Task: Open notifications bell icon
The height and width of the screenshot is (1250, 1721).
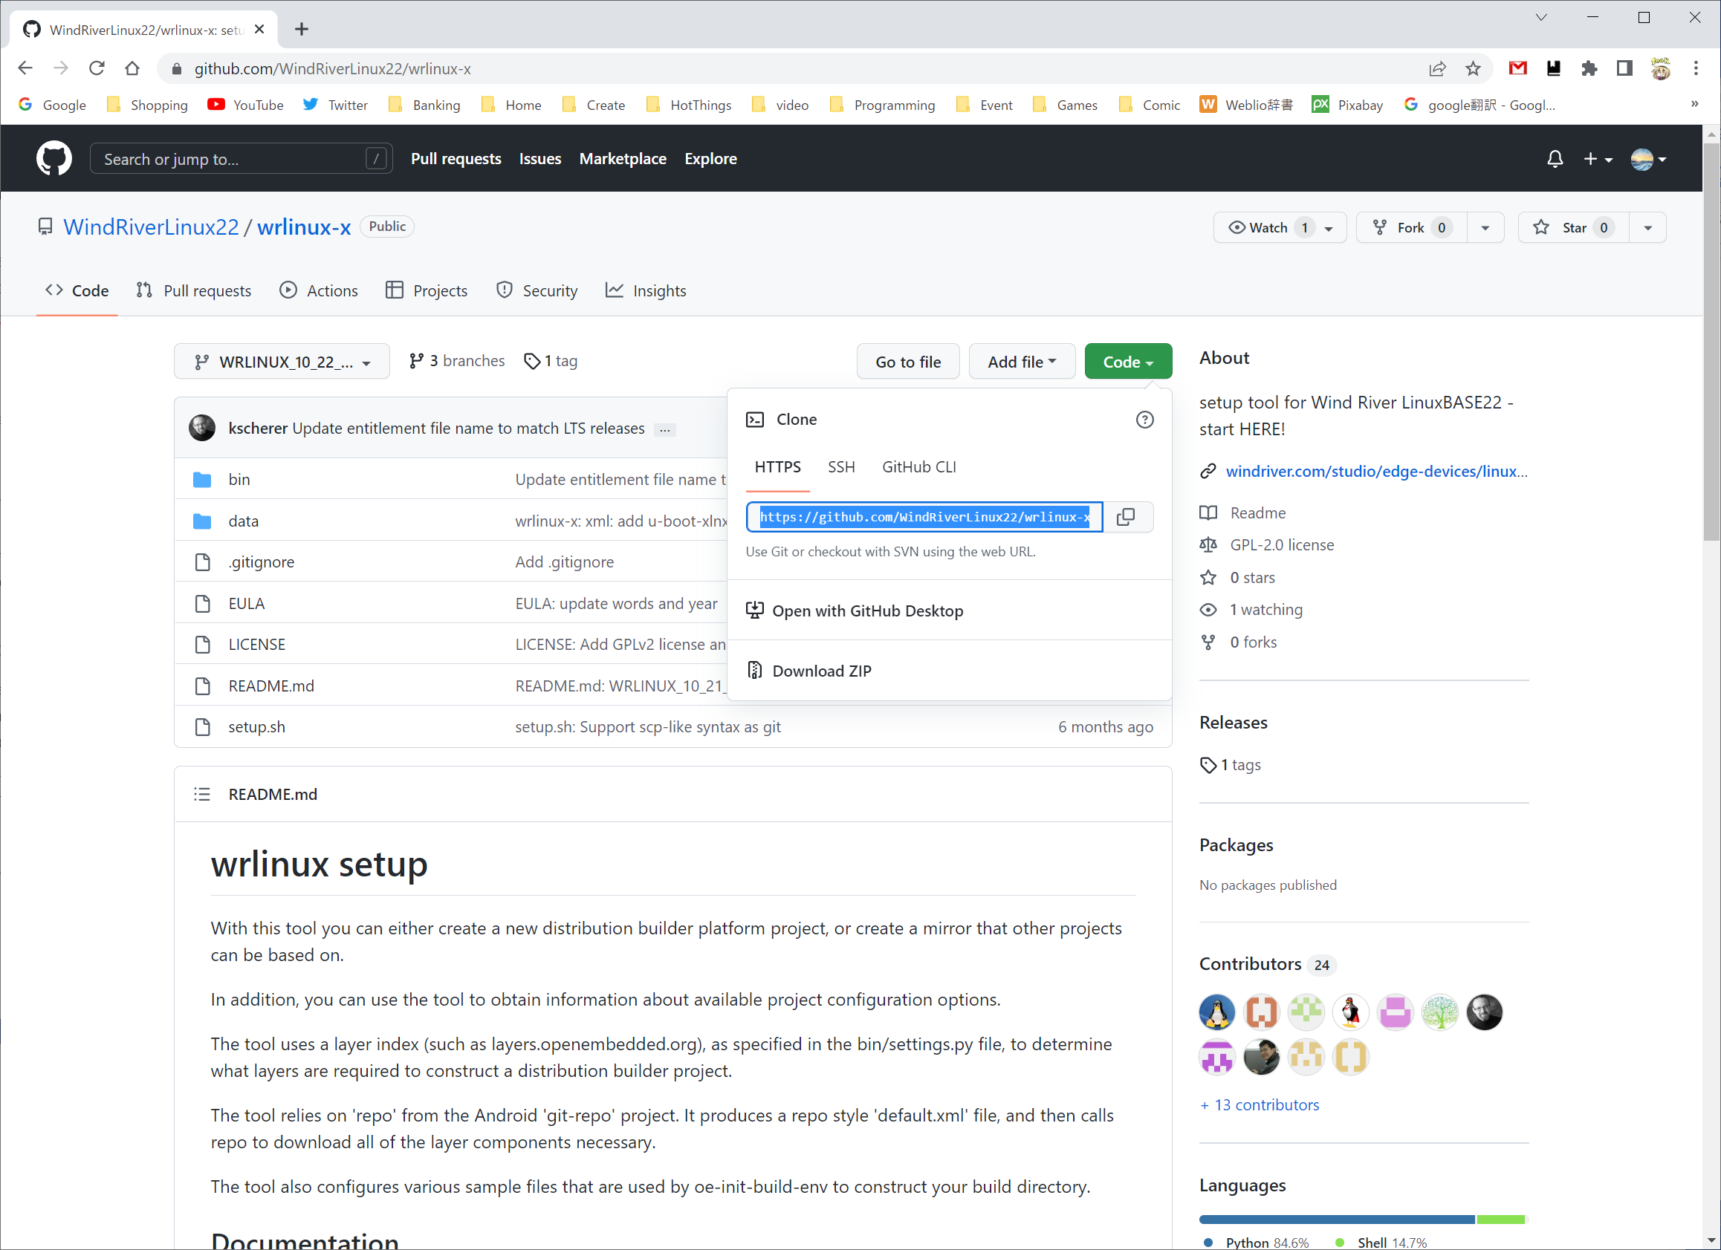Action: [1555, 158]
